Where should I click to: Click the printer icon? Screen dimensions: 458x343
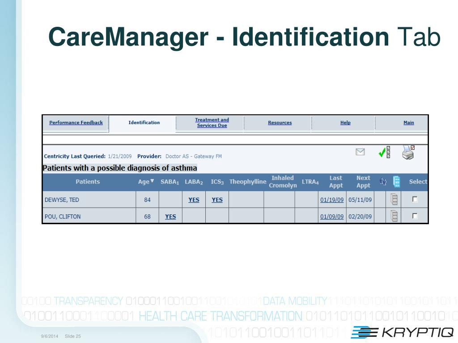pos(408,152)
